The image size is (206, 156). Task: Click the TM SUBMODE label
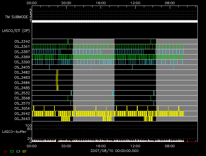point(16,17)
